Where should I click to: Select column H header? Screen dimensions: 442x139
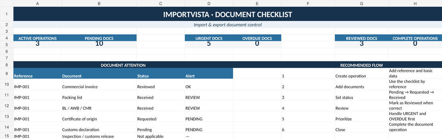(x=415, y=3)
